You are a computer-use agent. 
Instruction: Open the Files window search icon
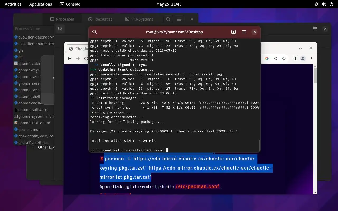[60, 29]
